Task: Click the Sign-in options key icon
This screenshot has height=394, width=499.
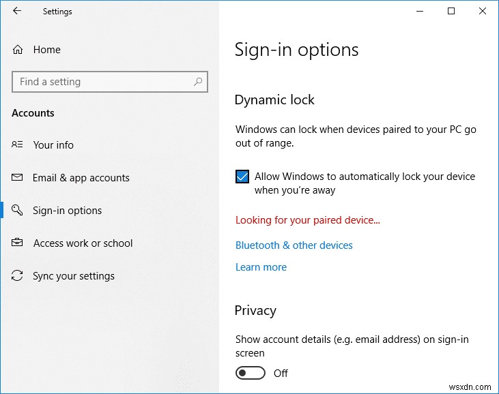Action: coord(17,210)
